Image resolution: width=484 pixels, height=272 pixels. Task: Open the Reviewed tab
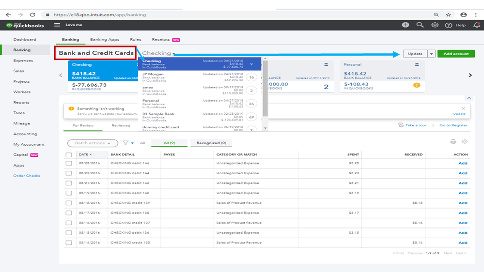coord(121,125)
